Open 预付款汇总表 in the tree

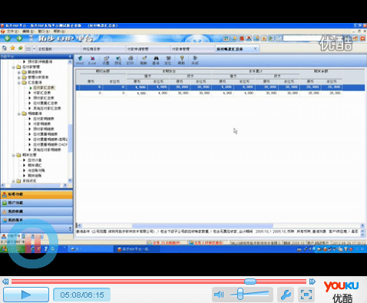click(44, 98)
